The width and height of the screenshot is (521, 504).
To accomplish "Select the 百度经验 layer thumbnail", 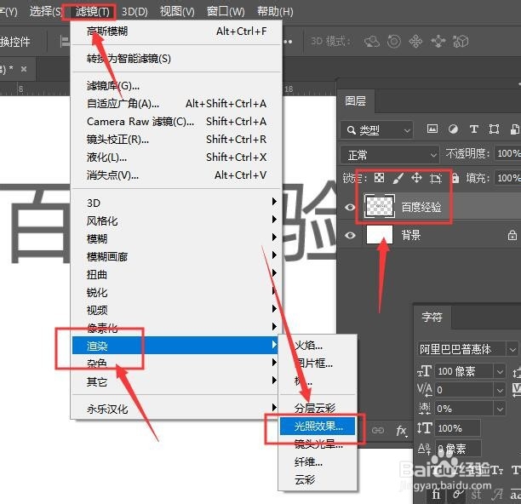I will pyautogui.click(x=380, y=206).
